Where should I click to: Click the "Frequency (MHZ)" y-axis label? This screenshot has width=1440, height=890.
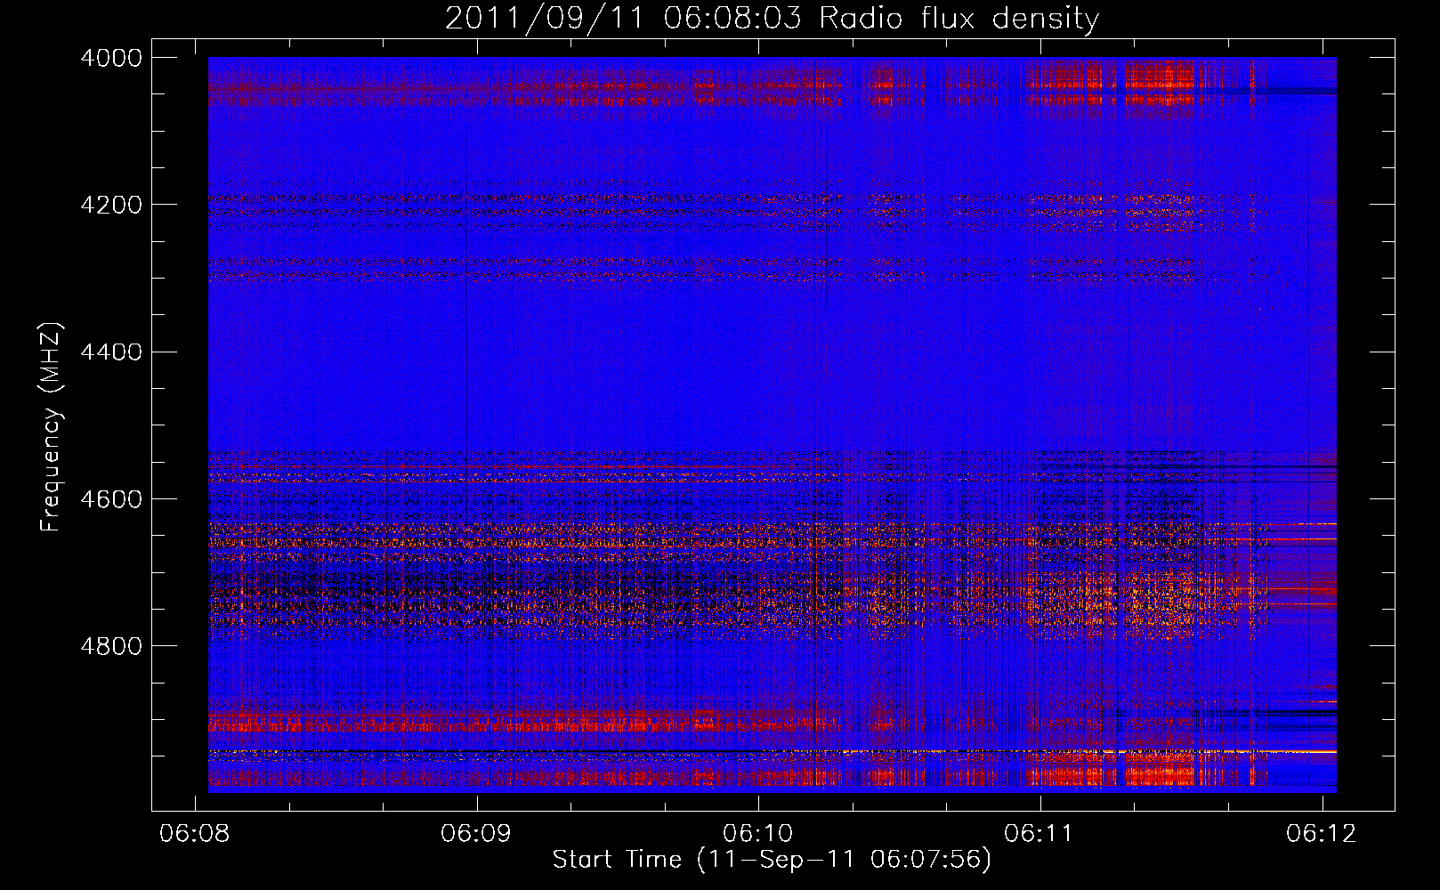pyautogui.click(x=51, y=427)
